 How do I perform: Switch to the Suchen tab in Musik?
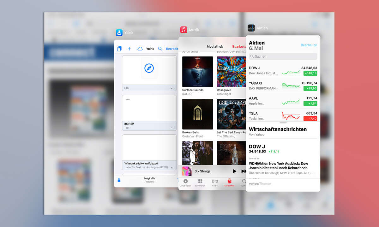(243, 183)
